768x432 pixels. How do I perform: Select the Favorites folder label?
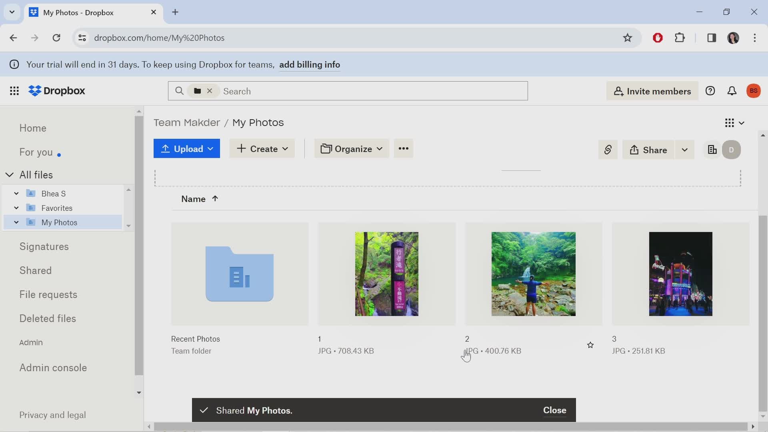(57, 208)
